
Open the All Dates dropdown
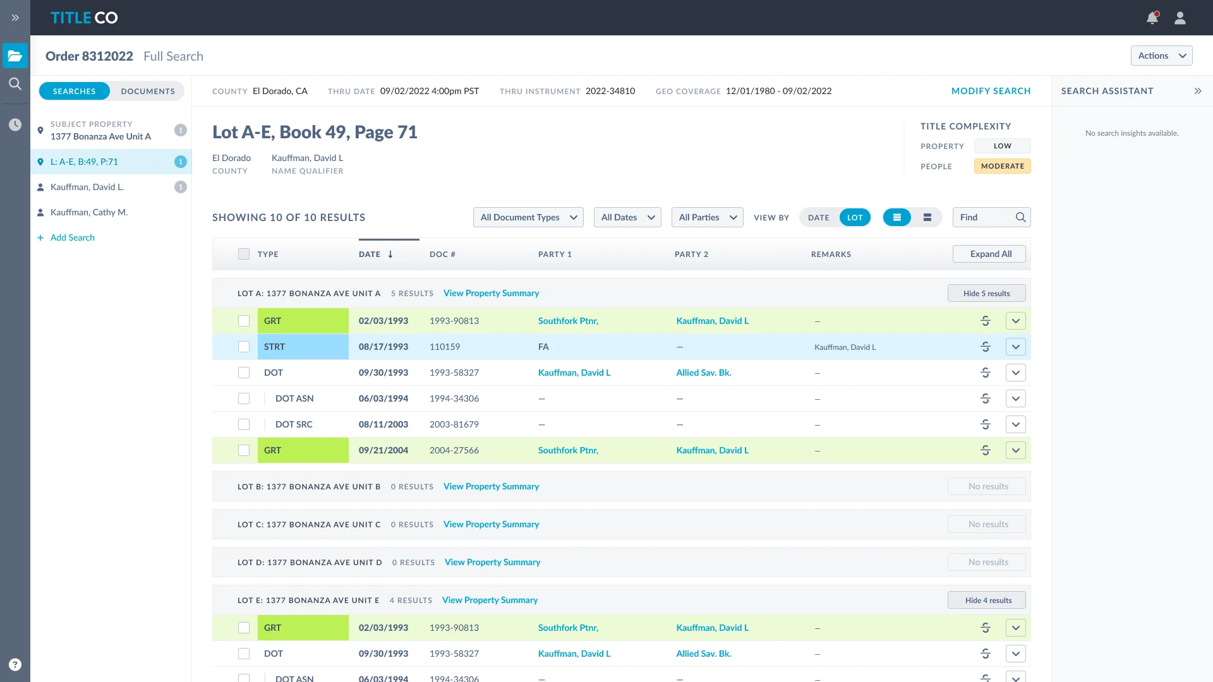click(x=627, y=217)
